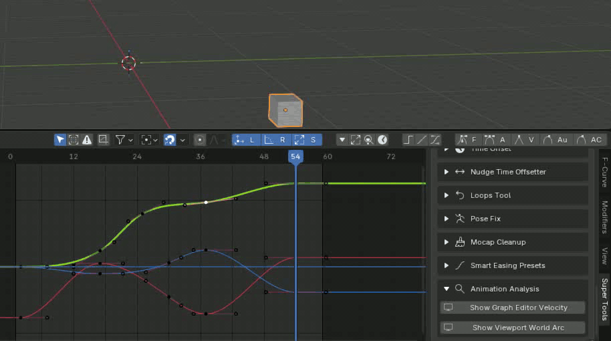
Task: Click the current frame 54 marker
Action: point(295,156)
